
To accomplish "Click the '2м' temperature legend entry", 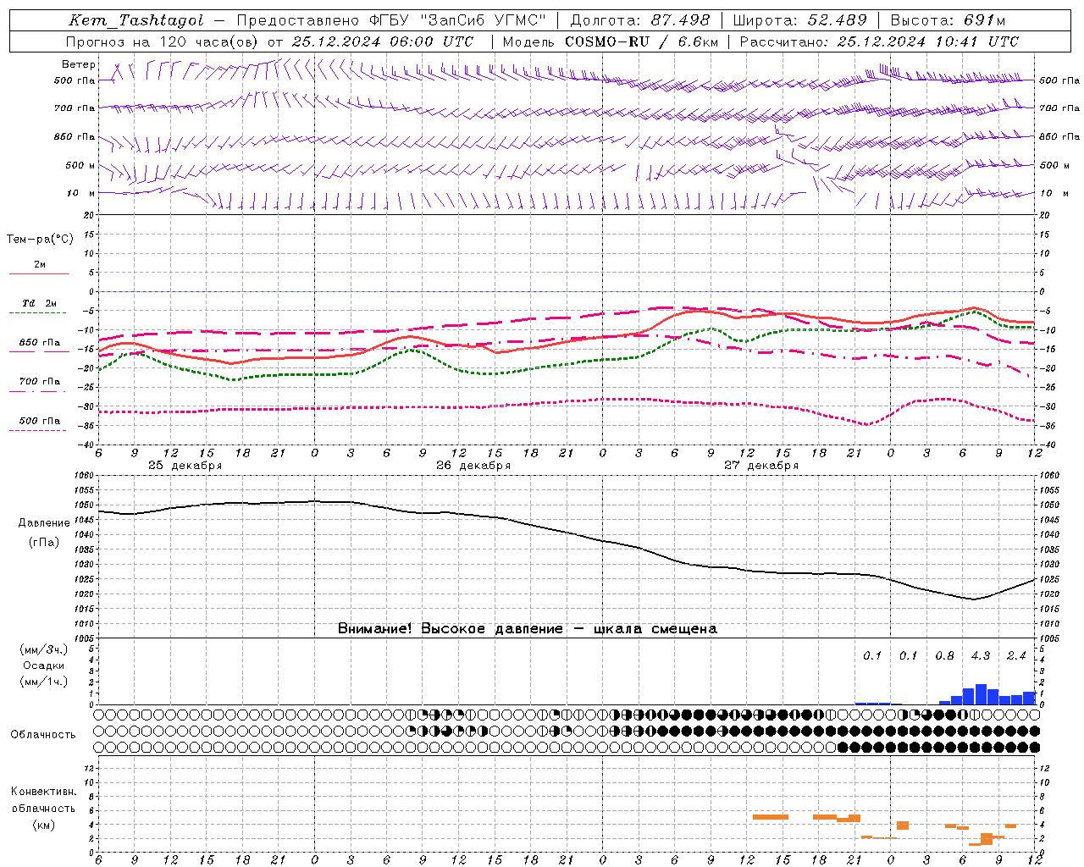I will (40, 264).
